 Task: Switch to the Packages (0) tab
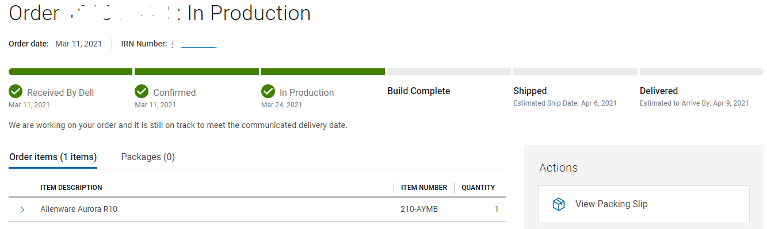click(148, 157)
